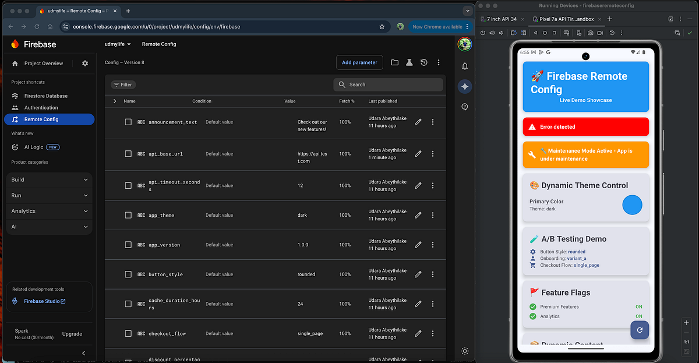
Task: Open Firebase notifications bell
Action: (x=464, y=66)
